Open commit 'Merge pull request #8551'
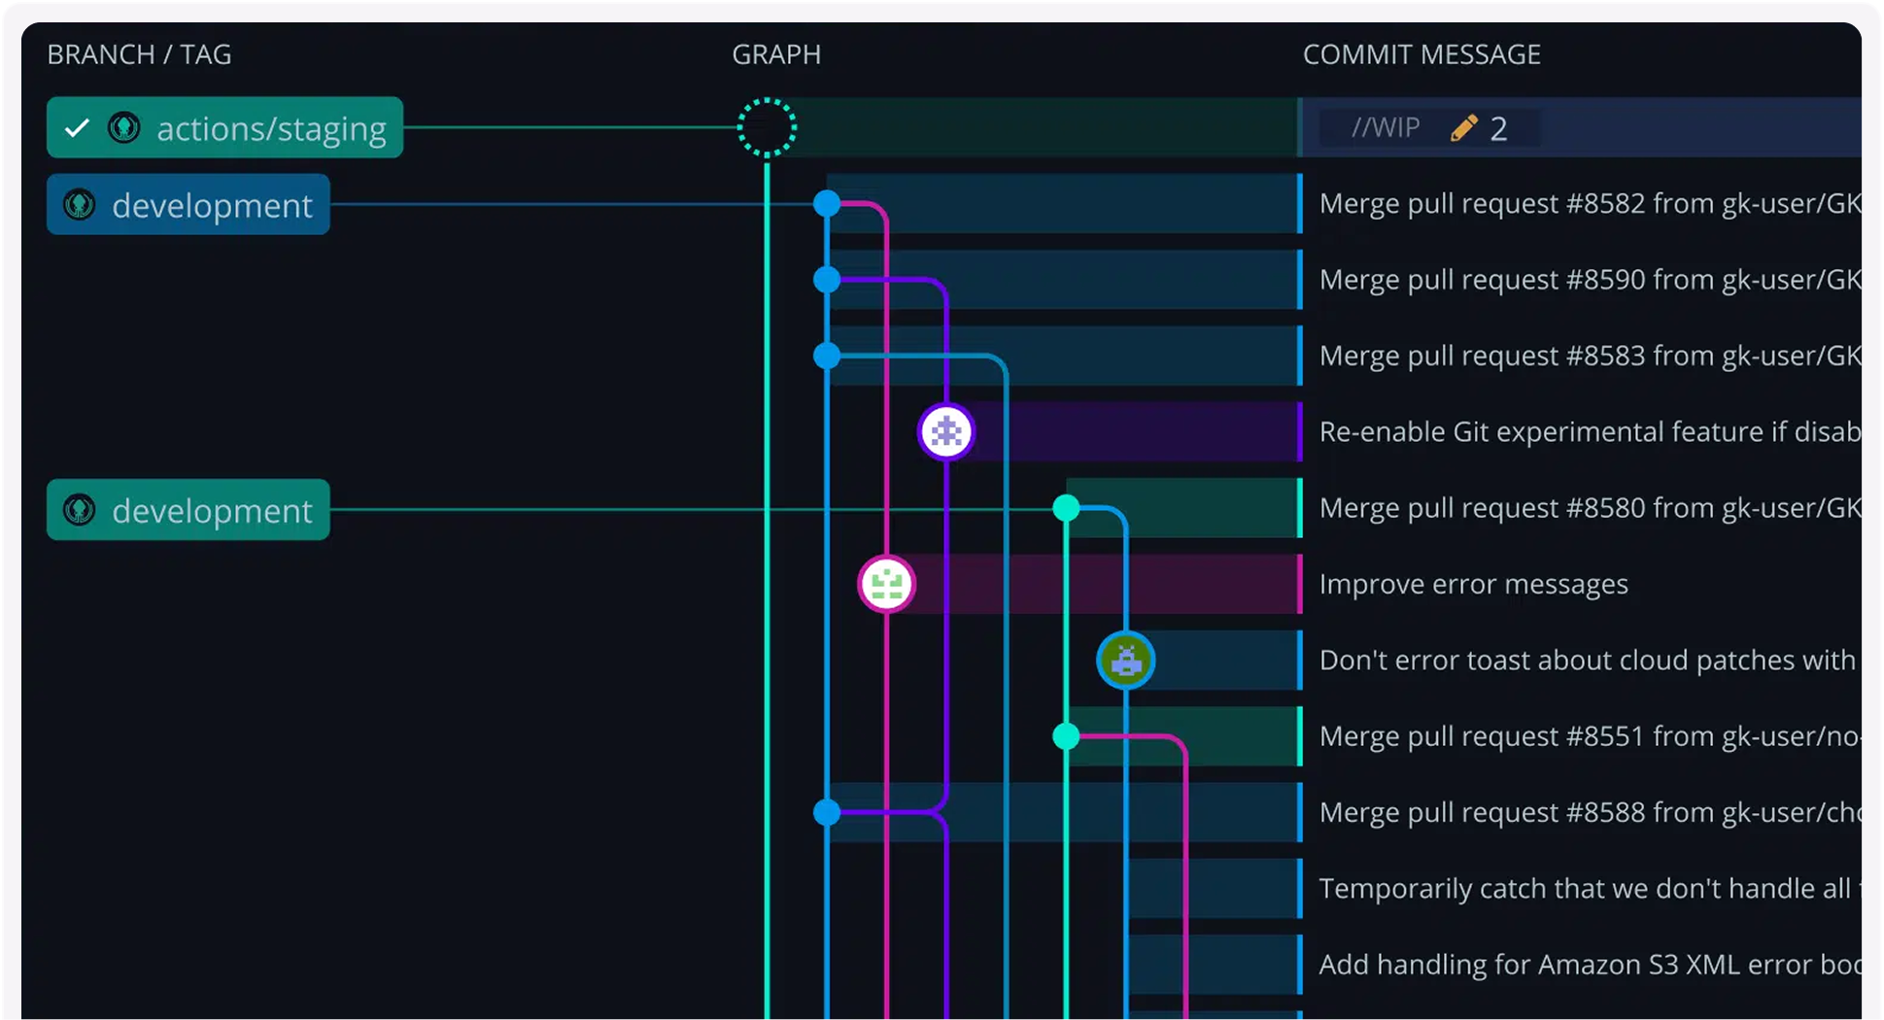The height and width of the screenshot is (1020, 1884). click(x=1591, y=736)
